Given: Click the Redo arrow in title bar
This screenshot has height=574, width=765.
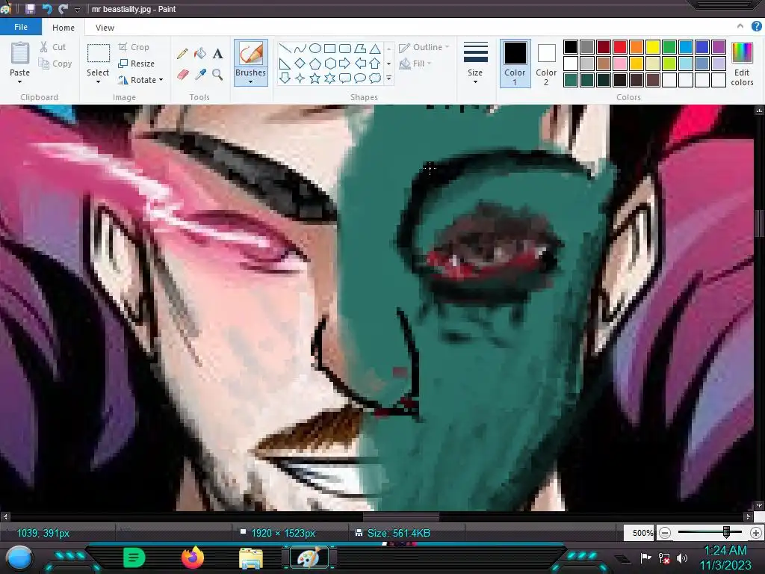Looking at the screenshot, I should (63, 9).
